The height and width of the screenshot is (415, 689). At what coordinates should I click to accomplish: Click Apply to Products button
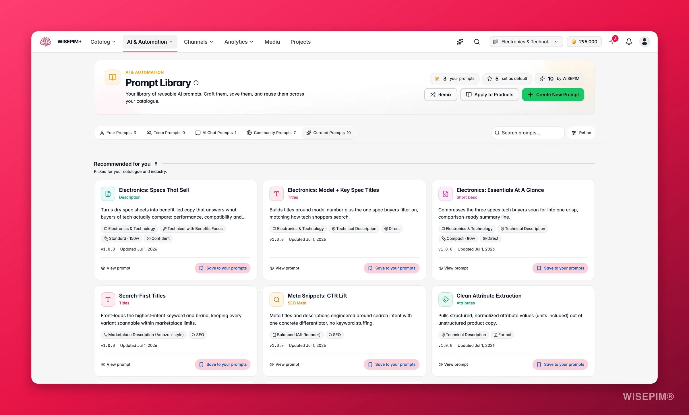click(489, 94)
